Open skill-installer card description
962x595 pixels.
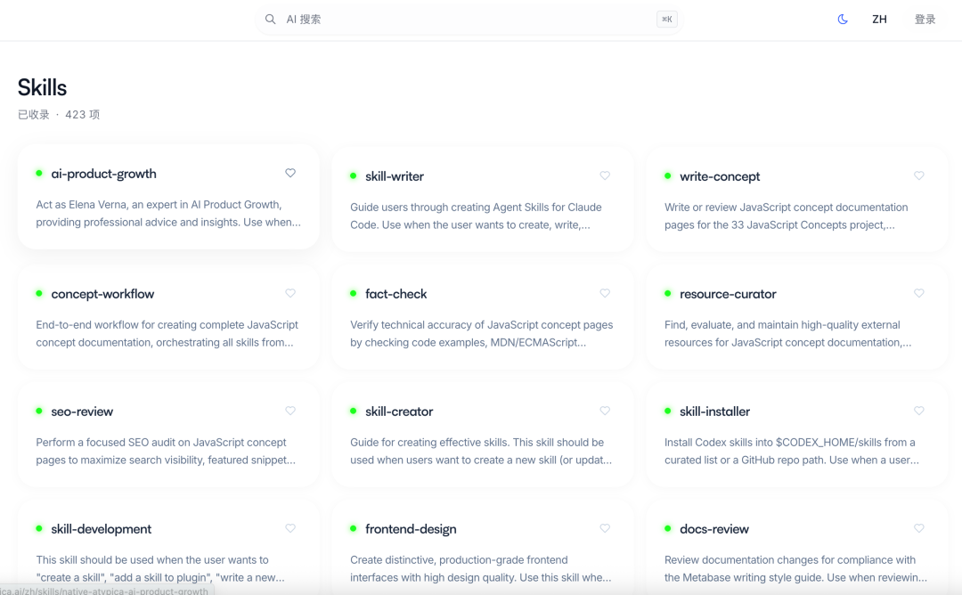coord(791,451)
